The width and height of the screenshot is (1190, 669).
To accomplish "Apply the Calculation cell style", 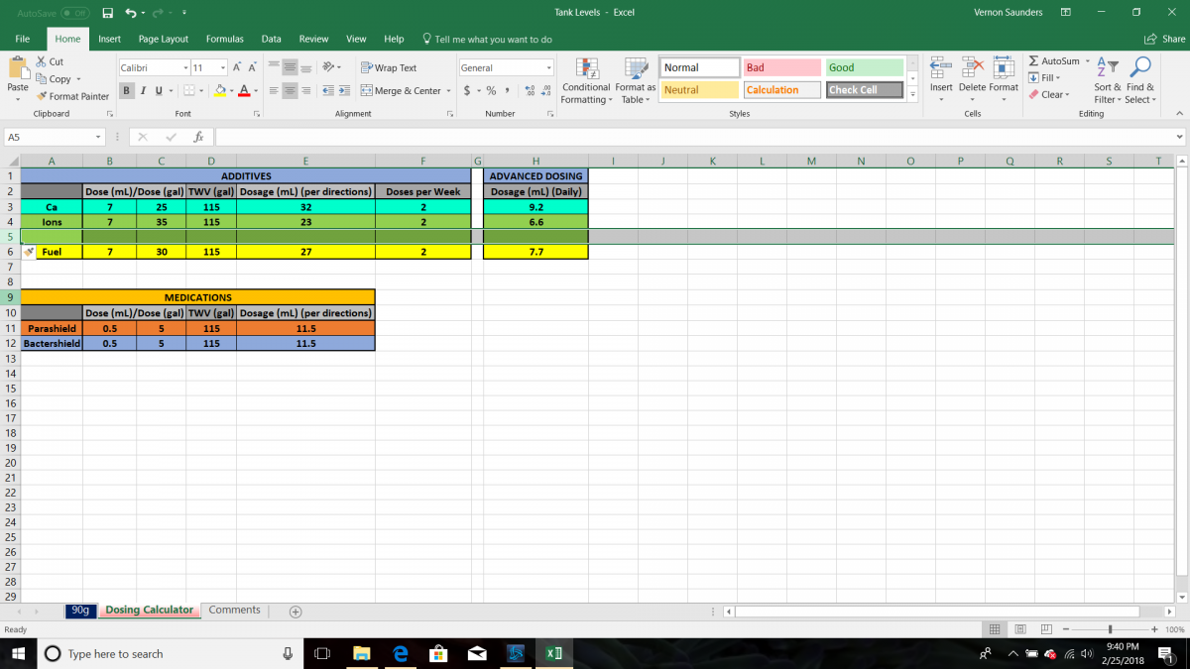I will [781, 89].
